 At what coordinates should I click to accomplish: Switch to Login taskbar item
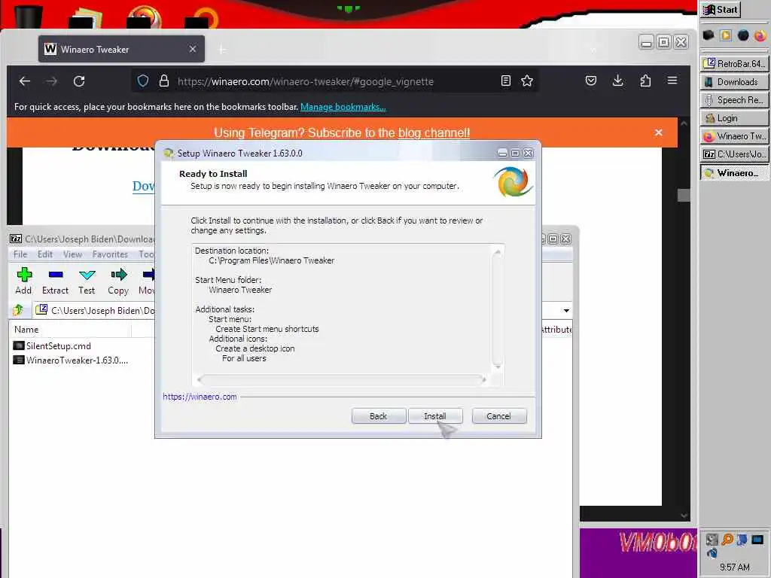pyautogui.click(x=735, y=118)
